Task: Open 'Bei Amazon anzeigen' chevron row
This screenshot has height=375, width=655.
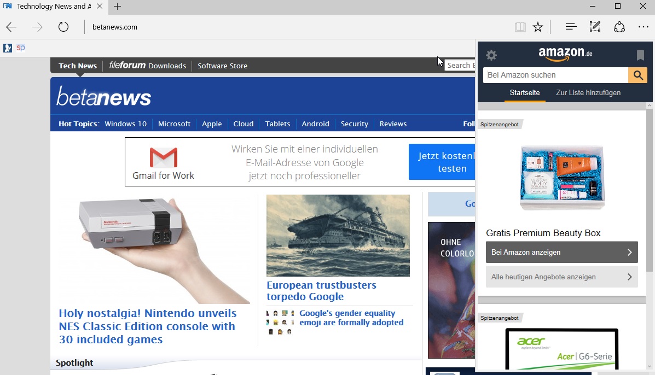Action: click(x=561, y=252)
